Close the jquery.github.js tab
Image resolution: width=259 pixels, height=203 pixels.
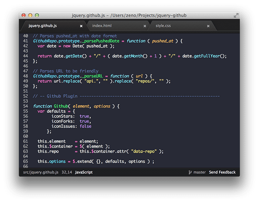click(81, 26)
